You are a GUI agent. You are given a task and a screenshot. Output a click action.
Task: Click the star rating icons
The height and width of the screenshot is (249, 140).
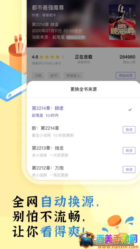click(x=52, y=57)
